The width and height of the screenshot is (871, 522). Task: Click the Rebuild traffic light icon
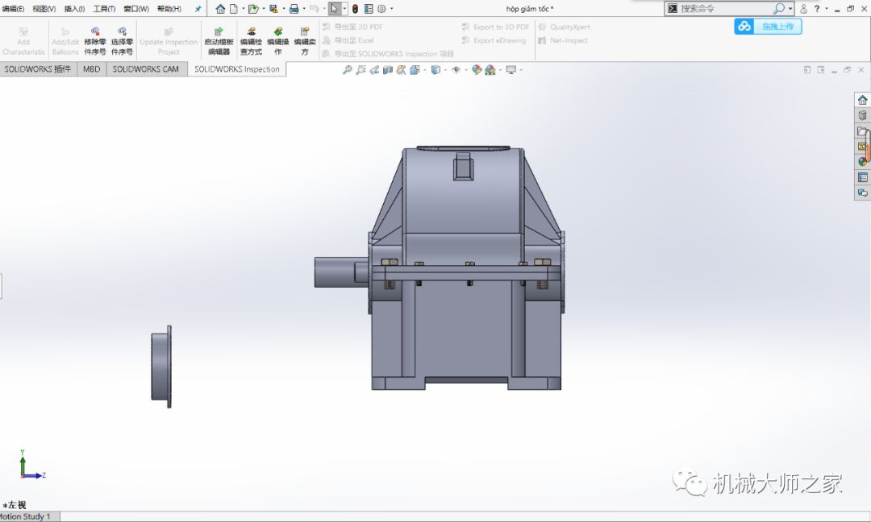click(x=355, y=9)
